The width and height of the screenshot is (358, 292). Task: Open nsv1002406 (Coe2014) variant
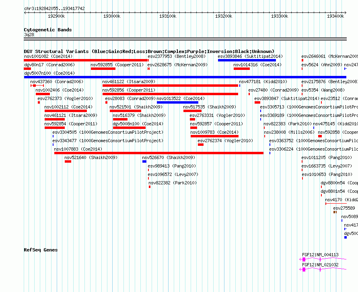(60, 90)
